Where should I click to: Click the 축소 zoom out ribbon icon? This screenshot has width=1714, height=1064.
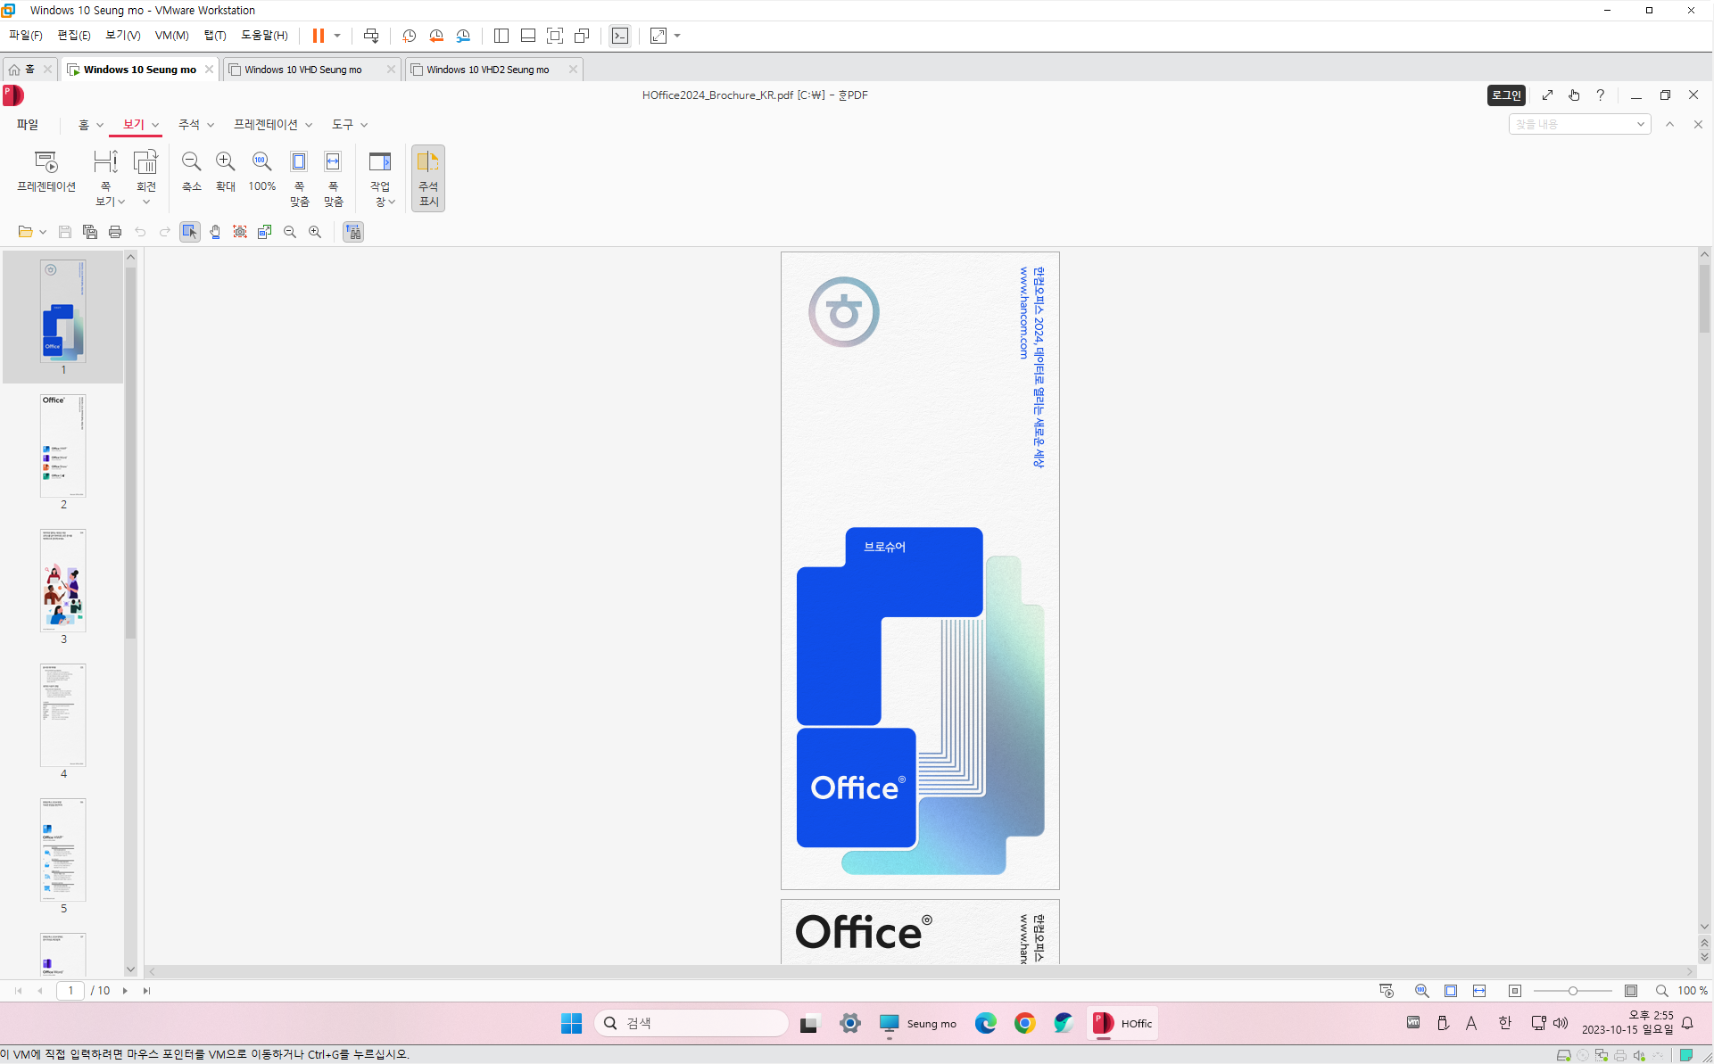191,171
